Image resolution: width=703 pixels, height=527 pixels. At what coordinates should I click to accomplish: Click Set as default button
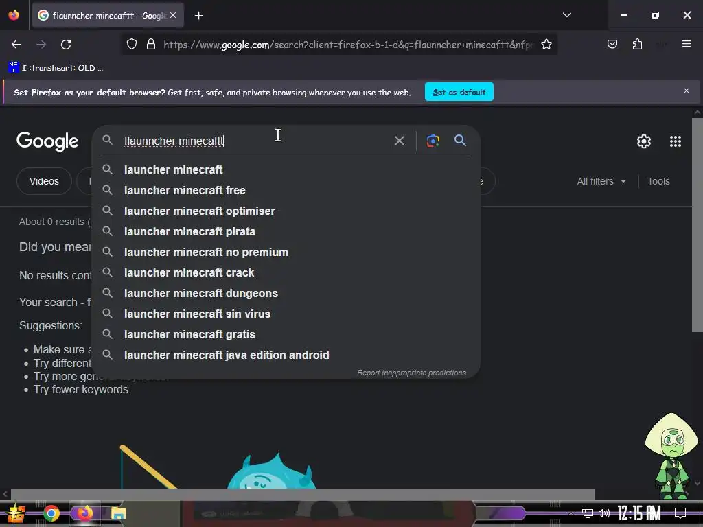[459, 92]
